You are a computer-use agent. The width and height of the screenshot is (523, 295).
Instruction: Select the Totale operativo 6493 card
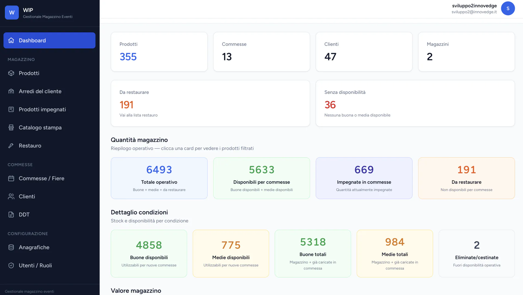159,178
